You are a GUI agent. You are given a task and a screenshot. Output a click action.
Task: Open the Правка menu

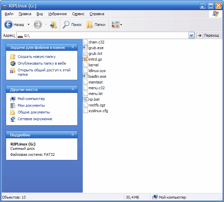tap(25, 14)
